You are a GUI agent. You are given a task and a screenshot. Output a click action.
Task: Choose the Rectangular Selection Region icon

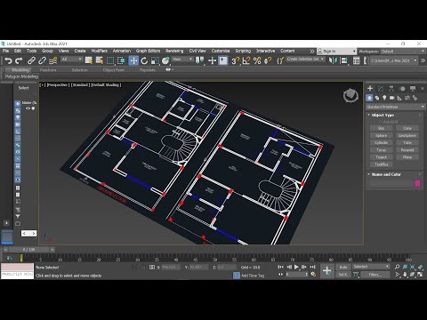pyautogui.click(x=110, y=60)
